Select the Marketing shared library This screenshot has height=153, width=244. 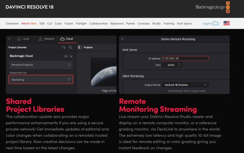(41, 79)
